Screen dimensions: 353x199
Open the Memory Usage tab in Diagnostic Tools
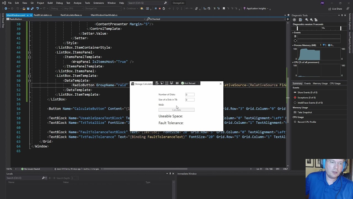(320, 83)
